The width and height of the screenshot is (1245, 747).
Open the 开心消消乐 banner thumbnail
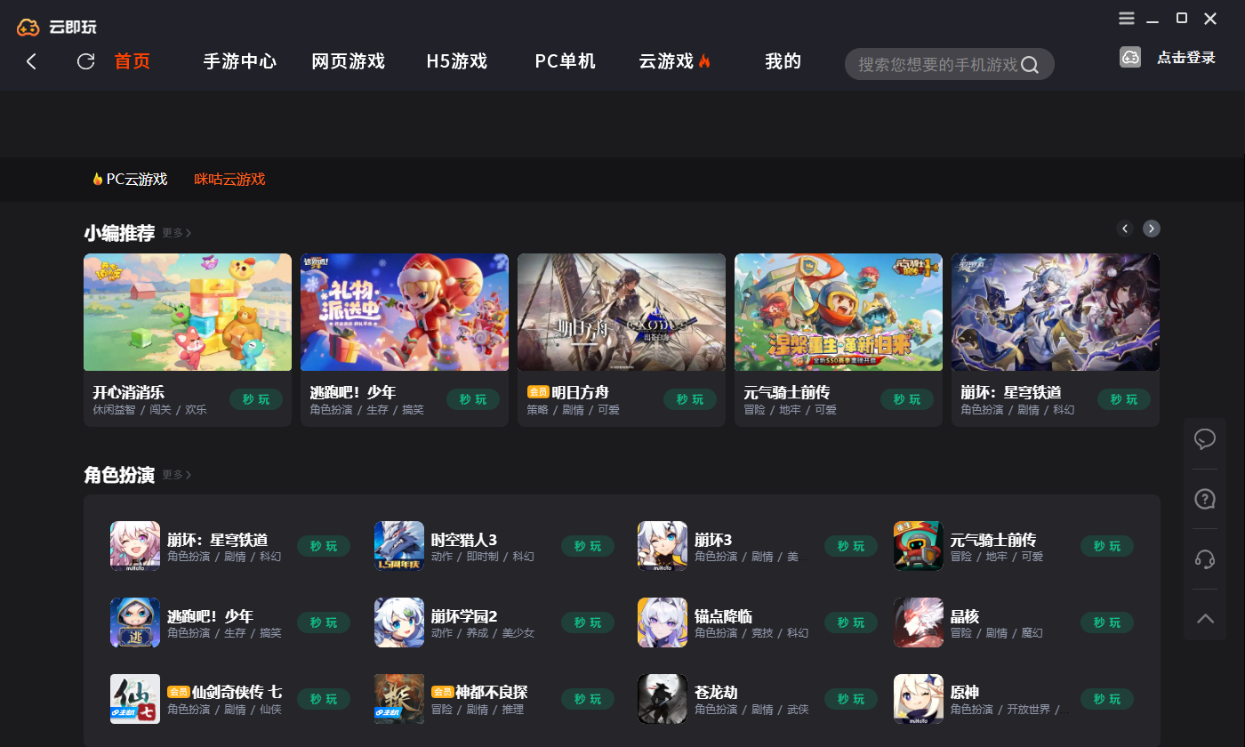click(x=188, y=312)
